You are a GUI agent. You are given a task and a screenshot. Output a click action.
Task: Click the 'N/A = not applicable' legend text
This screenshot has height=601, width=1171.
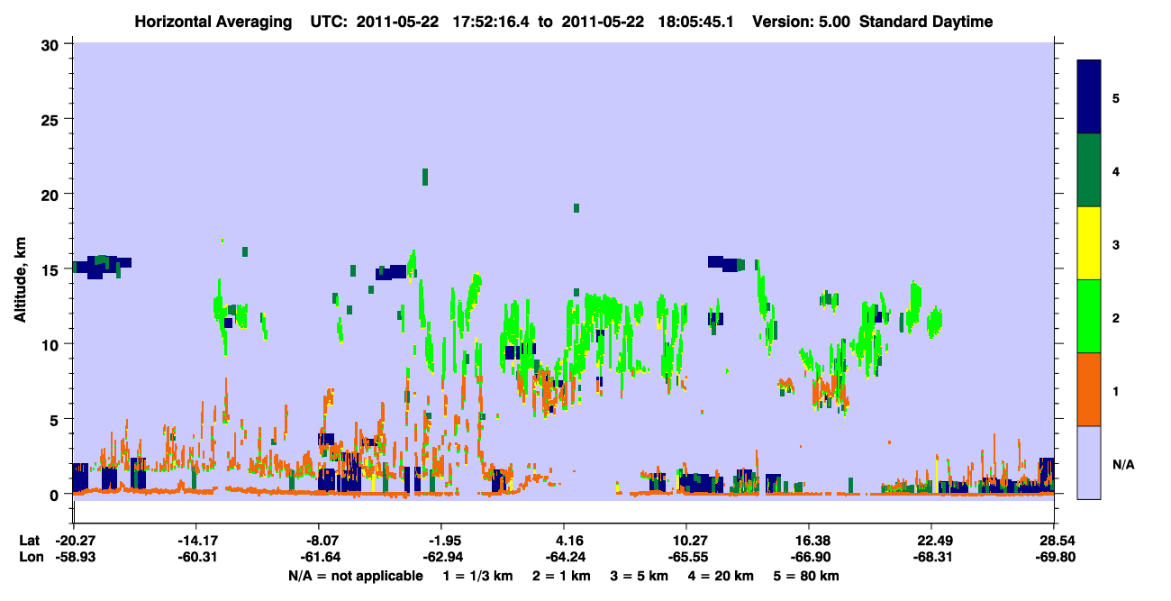(x=356, y=576)
